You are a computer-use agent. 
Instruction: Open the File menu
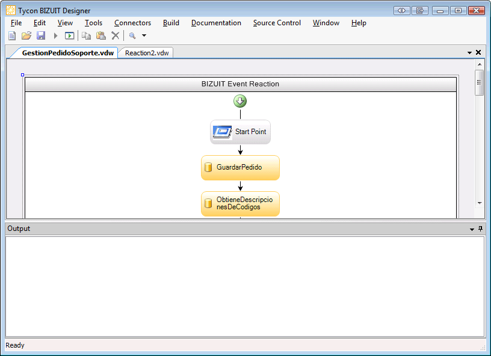16,23
